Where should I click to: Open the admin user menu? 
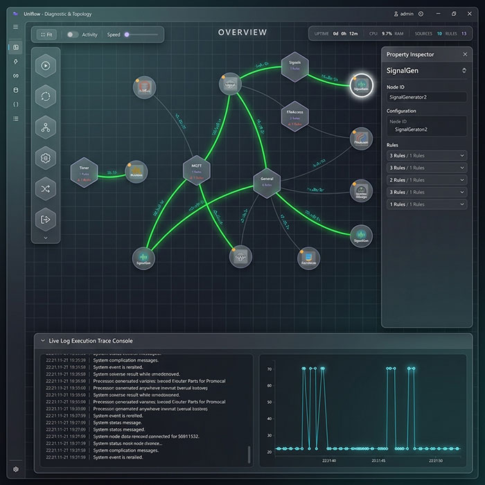coord(403,14)
